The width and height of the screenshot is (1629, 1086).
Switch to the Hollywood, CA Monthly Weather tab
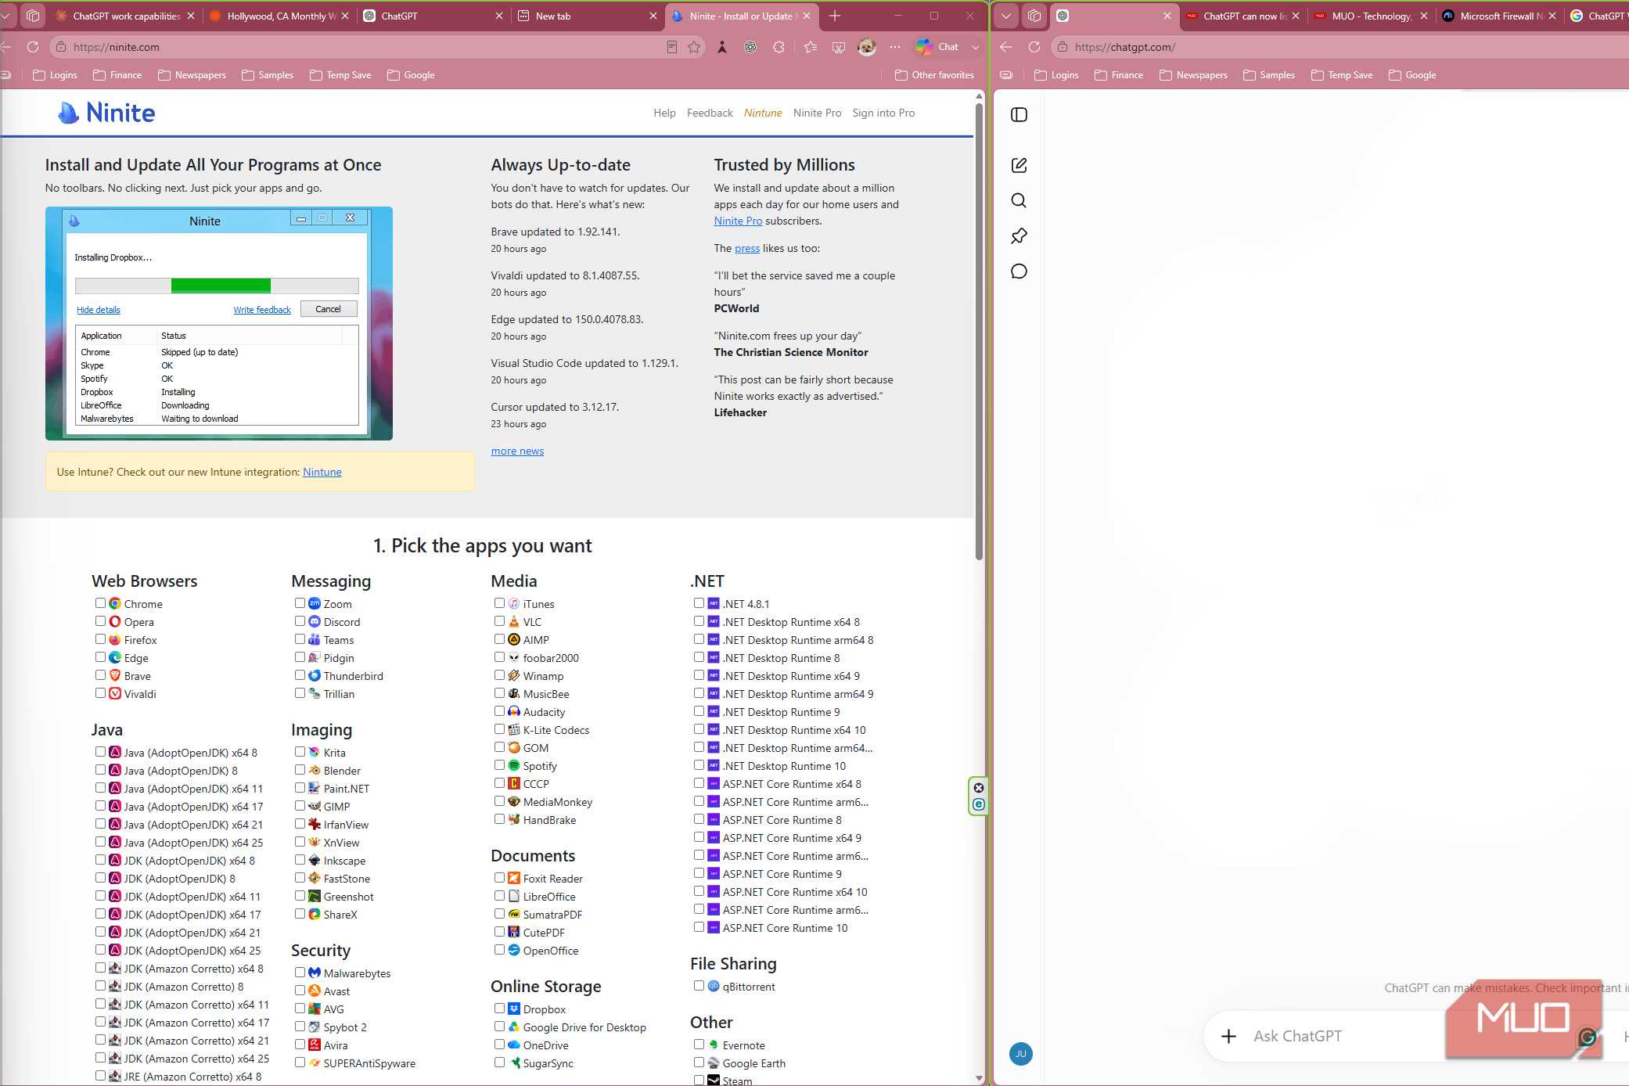pos(279,16)
